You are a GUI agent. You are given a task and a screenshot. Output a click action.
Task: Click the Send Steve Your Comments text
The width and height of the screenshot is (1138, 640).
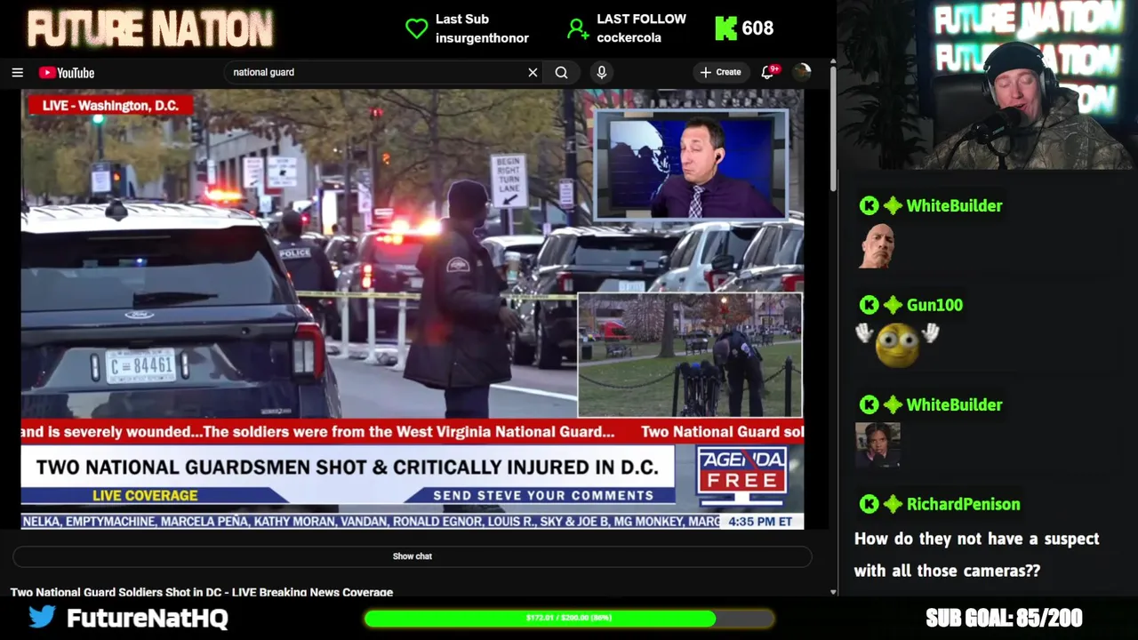point(543,496)
